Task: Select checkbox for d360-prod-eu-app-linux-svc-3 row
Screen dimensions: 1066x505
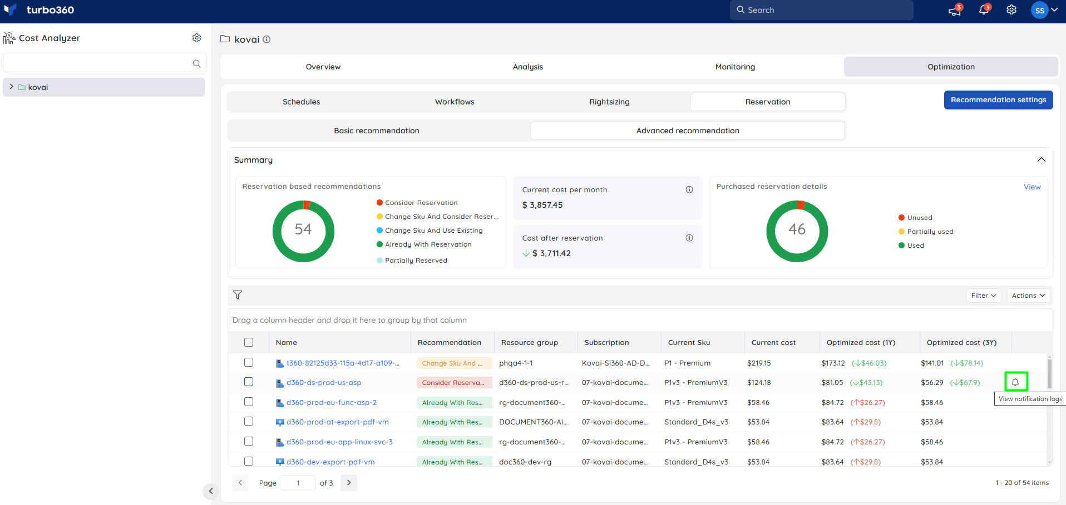Action: [x=249, y=441]
